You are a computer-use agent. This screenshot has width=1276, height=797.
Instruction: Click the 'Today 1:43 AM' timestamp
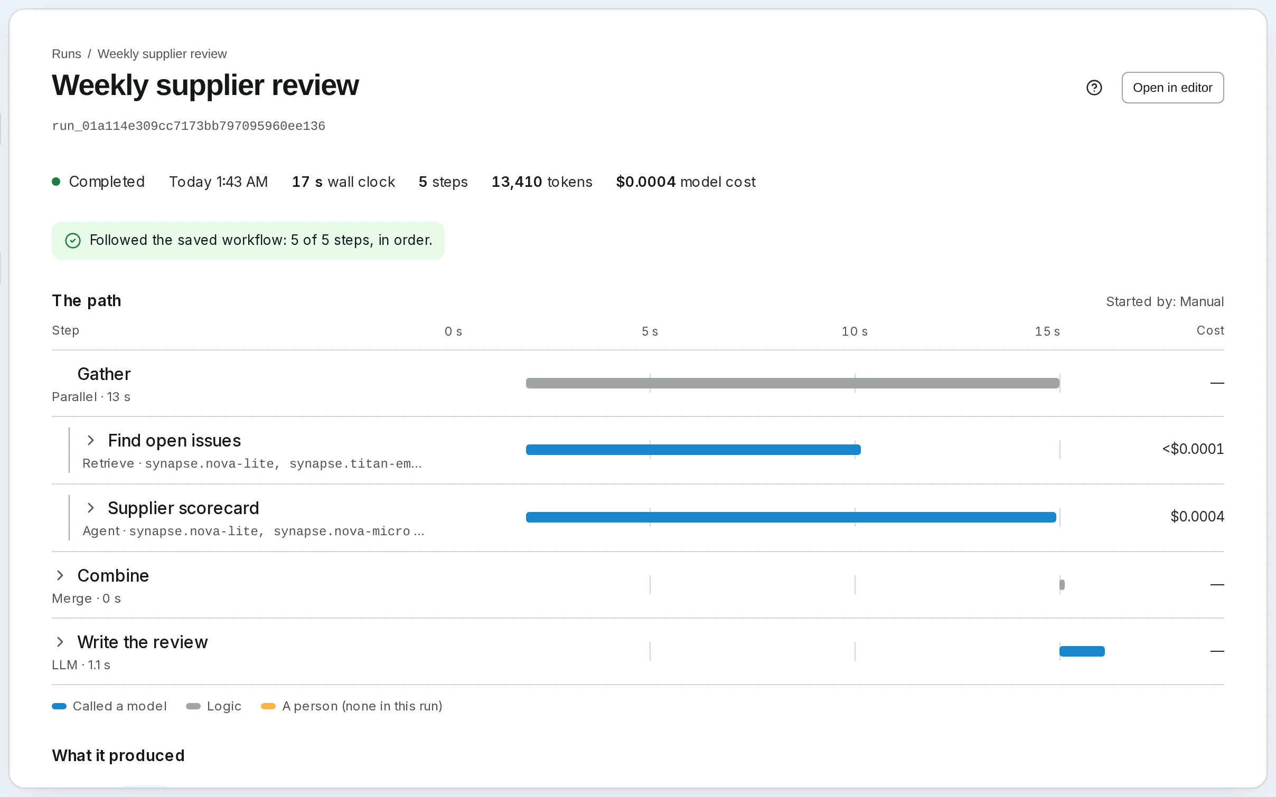(x=218, y=182)
